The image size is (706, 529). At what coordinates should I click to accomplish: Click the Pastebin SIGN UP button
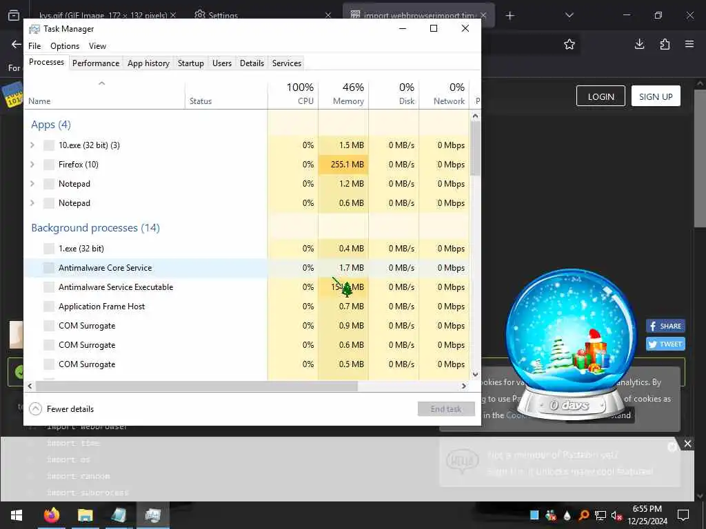click(x=656, y=96)
